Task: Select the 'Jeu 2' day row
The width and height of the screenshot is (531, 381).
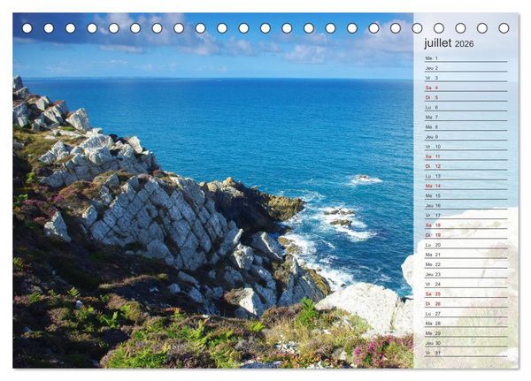Action: tap(466, 68)
